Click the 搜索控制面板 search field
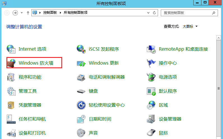The height and width of the screenshot is (139, 223). tap(189, 13)
